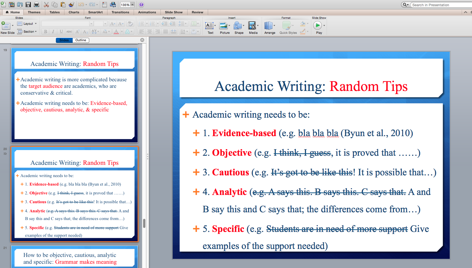Open the Arrange dropdown arrow
The width and height of the screenshot is (472, 268).
(274, 26)
